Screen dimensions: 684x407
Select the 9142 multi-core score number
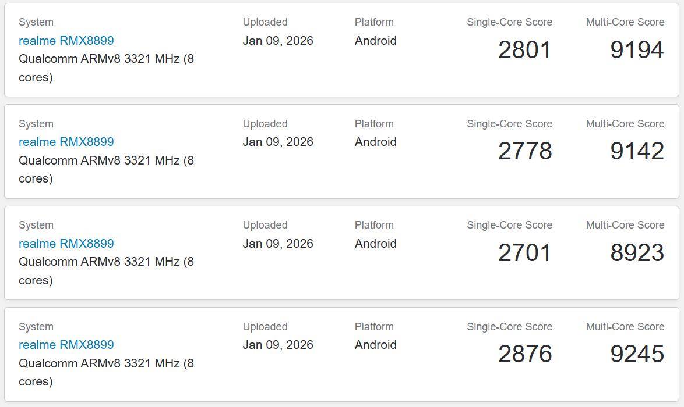(x=637, y=151)
